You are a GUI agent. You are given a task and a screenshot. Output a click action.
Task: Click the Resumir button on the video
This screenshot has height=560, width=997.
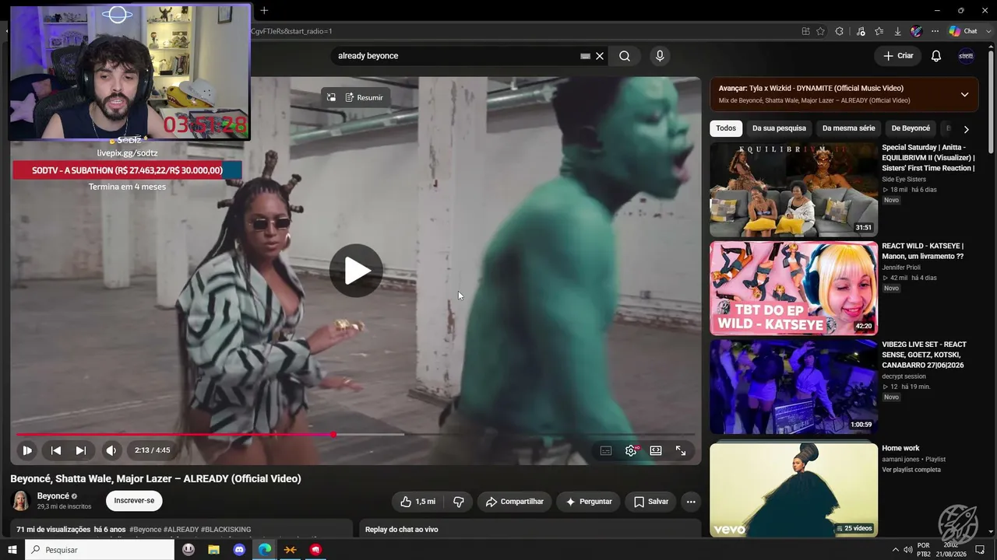(364, 97)
